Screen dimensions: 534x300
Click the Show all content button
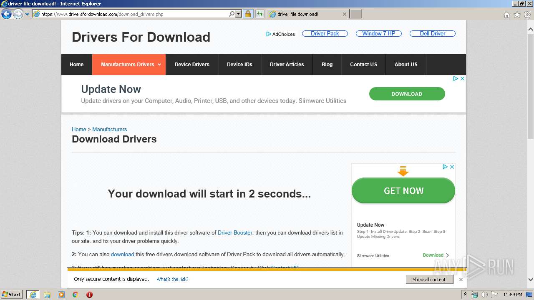pos(429,279)
